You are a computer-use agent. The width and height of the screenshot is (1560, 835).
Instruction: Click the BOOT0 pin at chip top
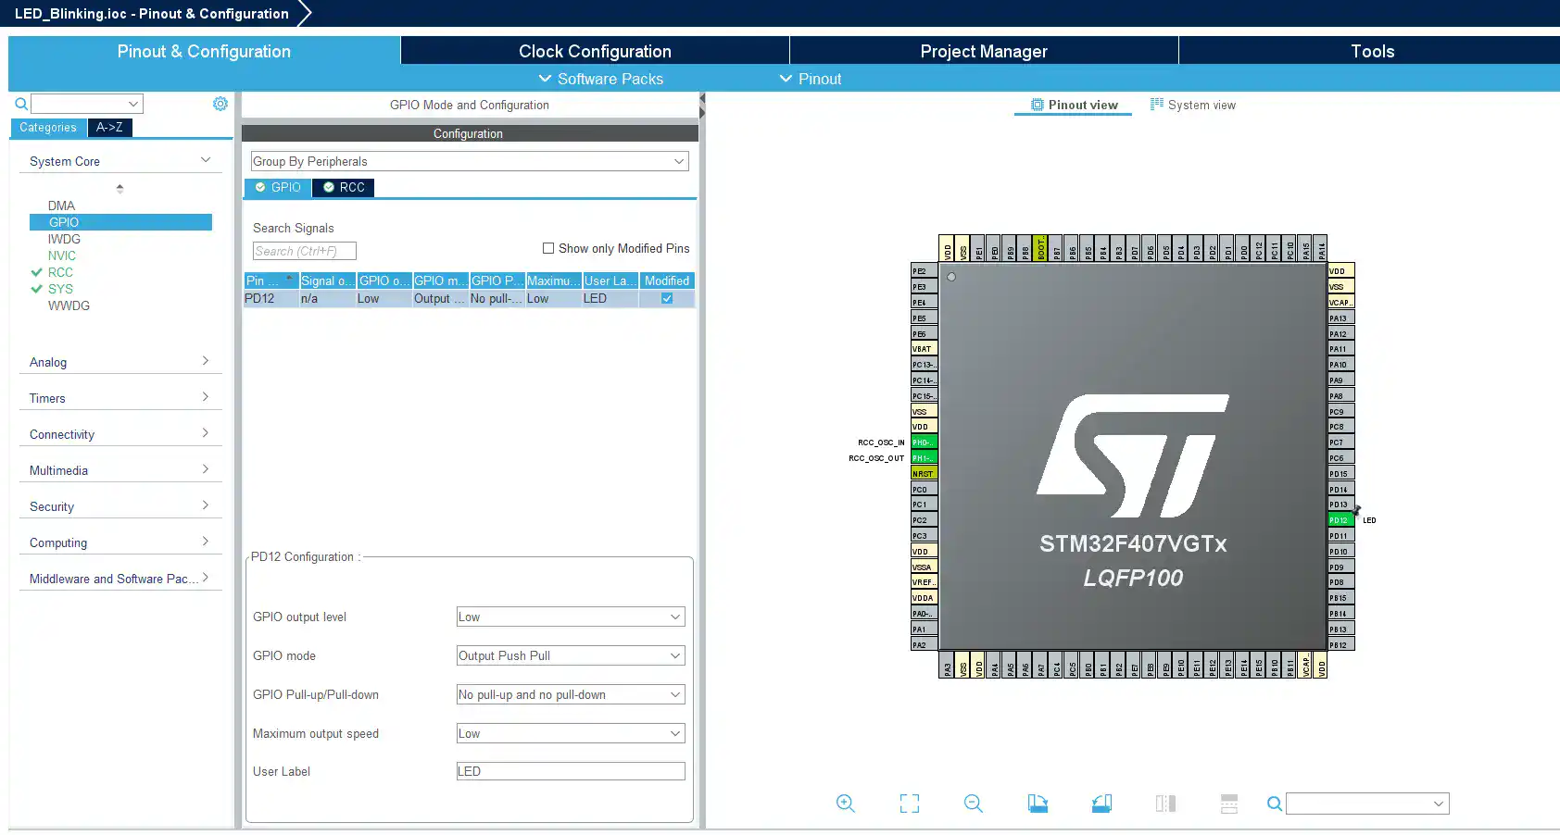[x=1040, y=248]
